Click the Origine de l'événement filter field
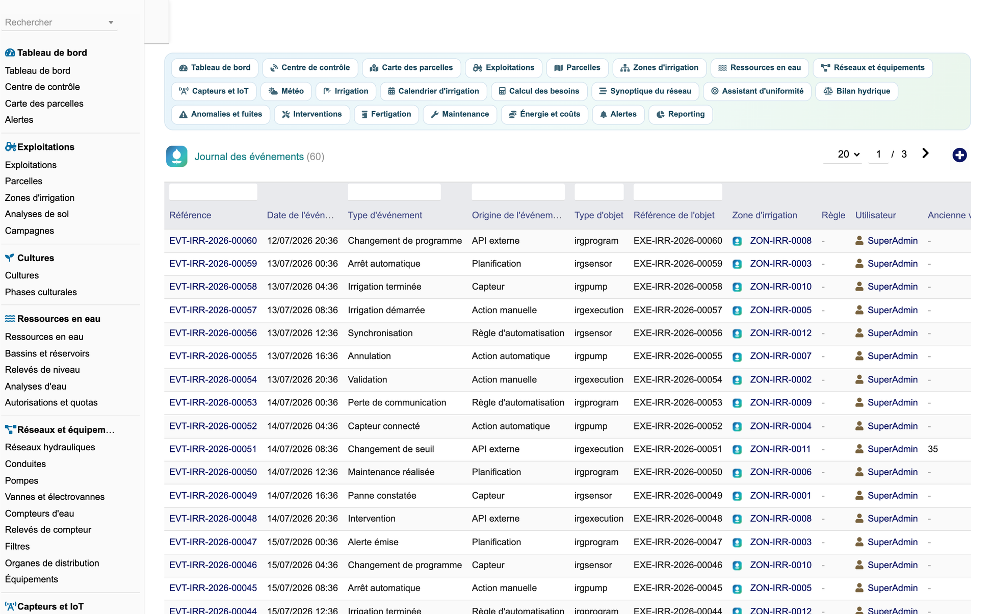This screenshot has width=992, height=614. pyautogui.click(x=518, y=192)
